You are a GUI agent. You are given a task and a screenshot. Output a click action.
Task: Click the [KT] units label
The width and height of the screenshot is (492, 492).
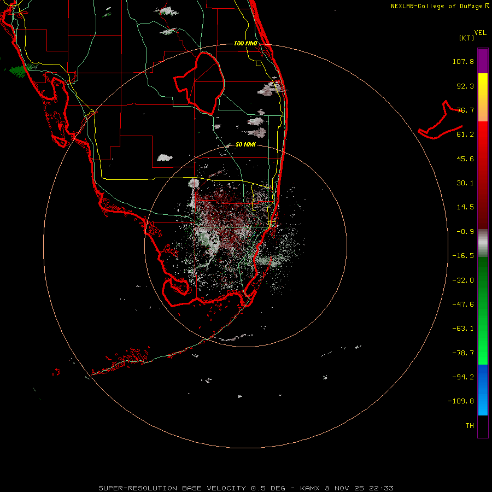pos(467,38)
